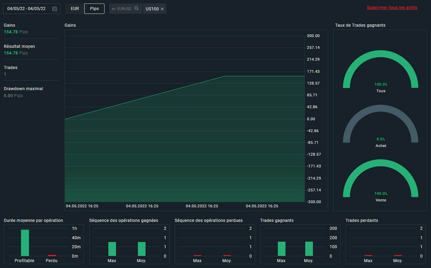Screen dimensions: 431x268
Task: Click Max bar in Séquence des opérations gagnées
Action: coord(112,249)
